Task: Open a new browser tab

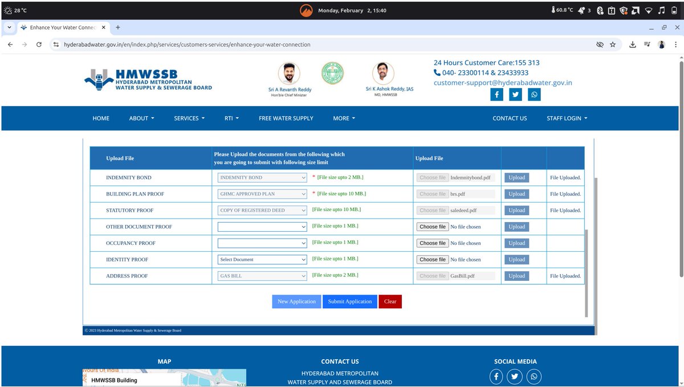Action: tap(118, 27)
